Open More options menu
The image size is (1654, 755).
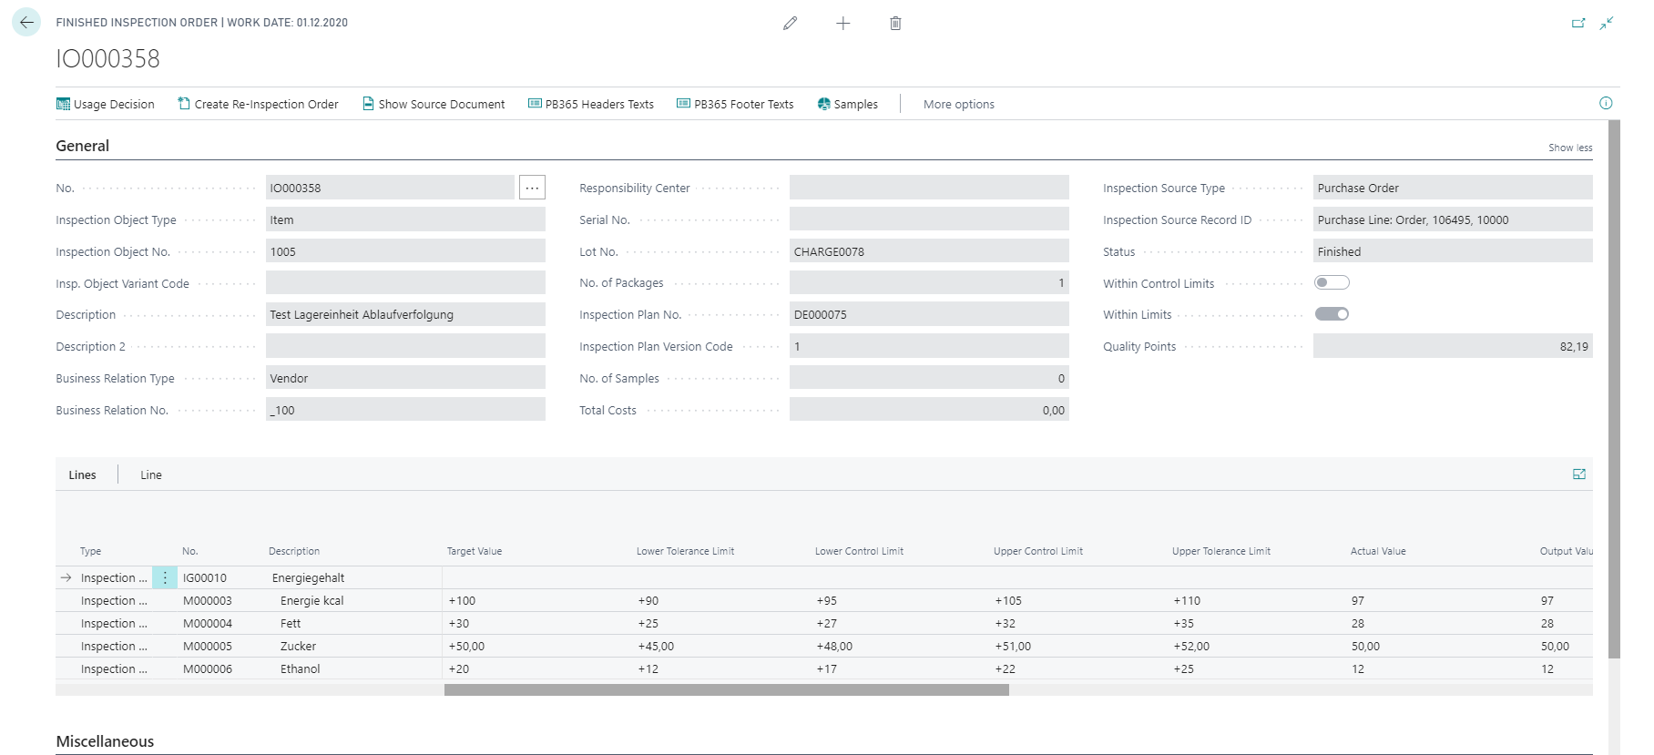[958, 104]
